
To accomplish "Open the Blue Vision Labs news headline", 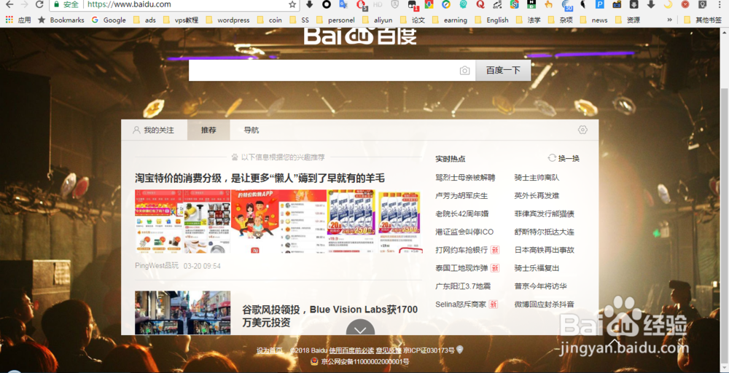I will (330, 316).
